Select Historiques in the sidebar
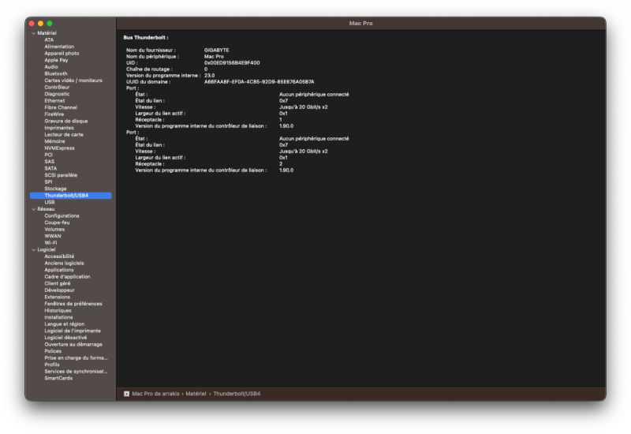This screenshot has height=434, width=631. [x=58, y=311]
